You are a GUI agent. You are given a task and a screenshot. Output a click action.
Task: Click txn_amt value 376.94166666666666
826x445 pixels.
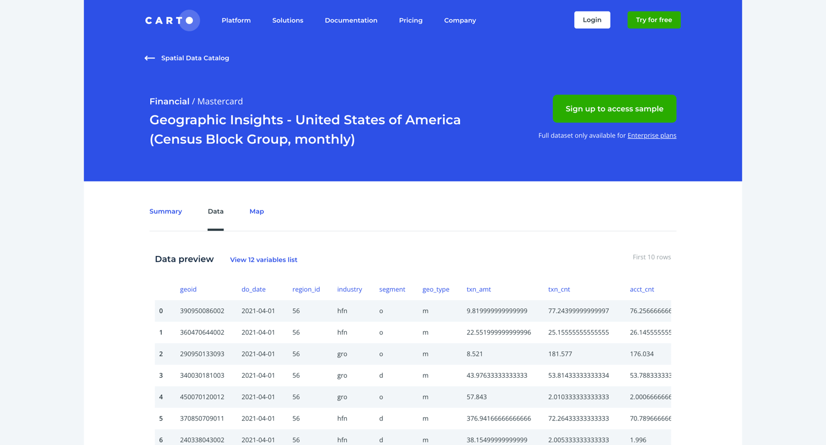point(499,419)
